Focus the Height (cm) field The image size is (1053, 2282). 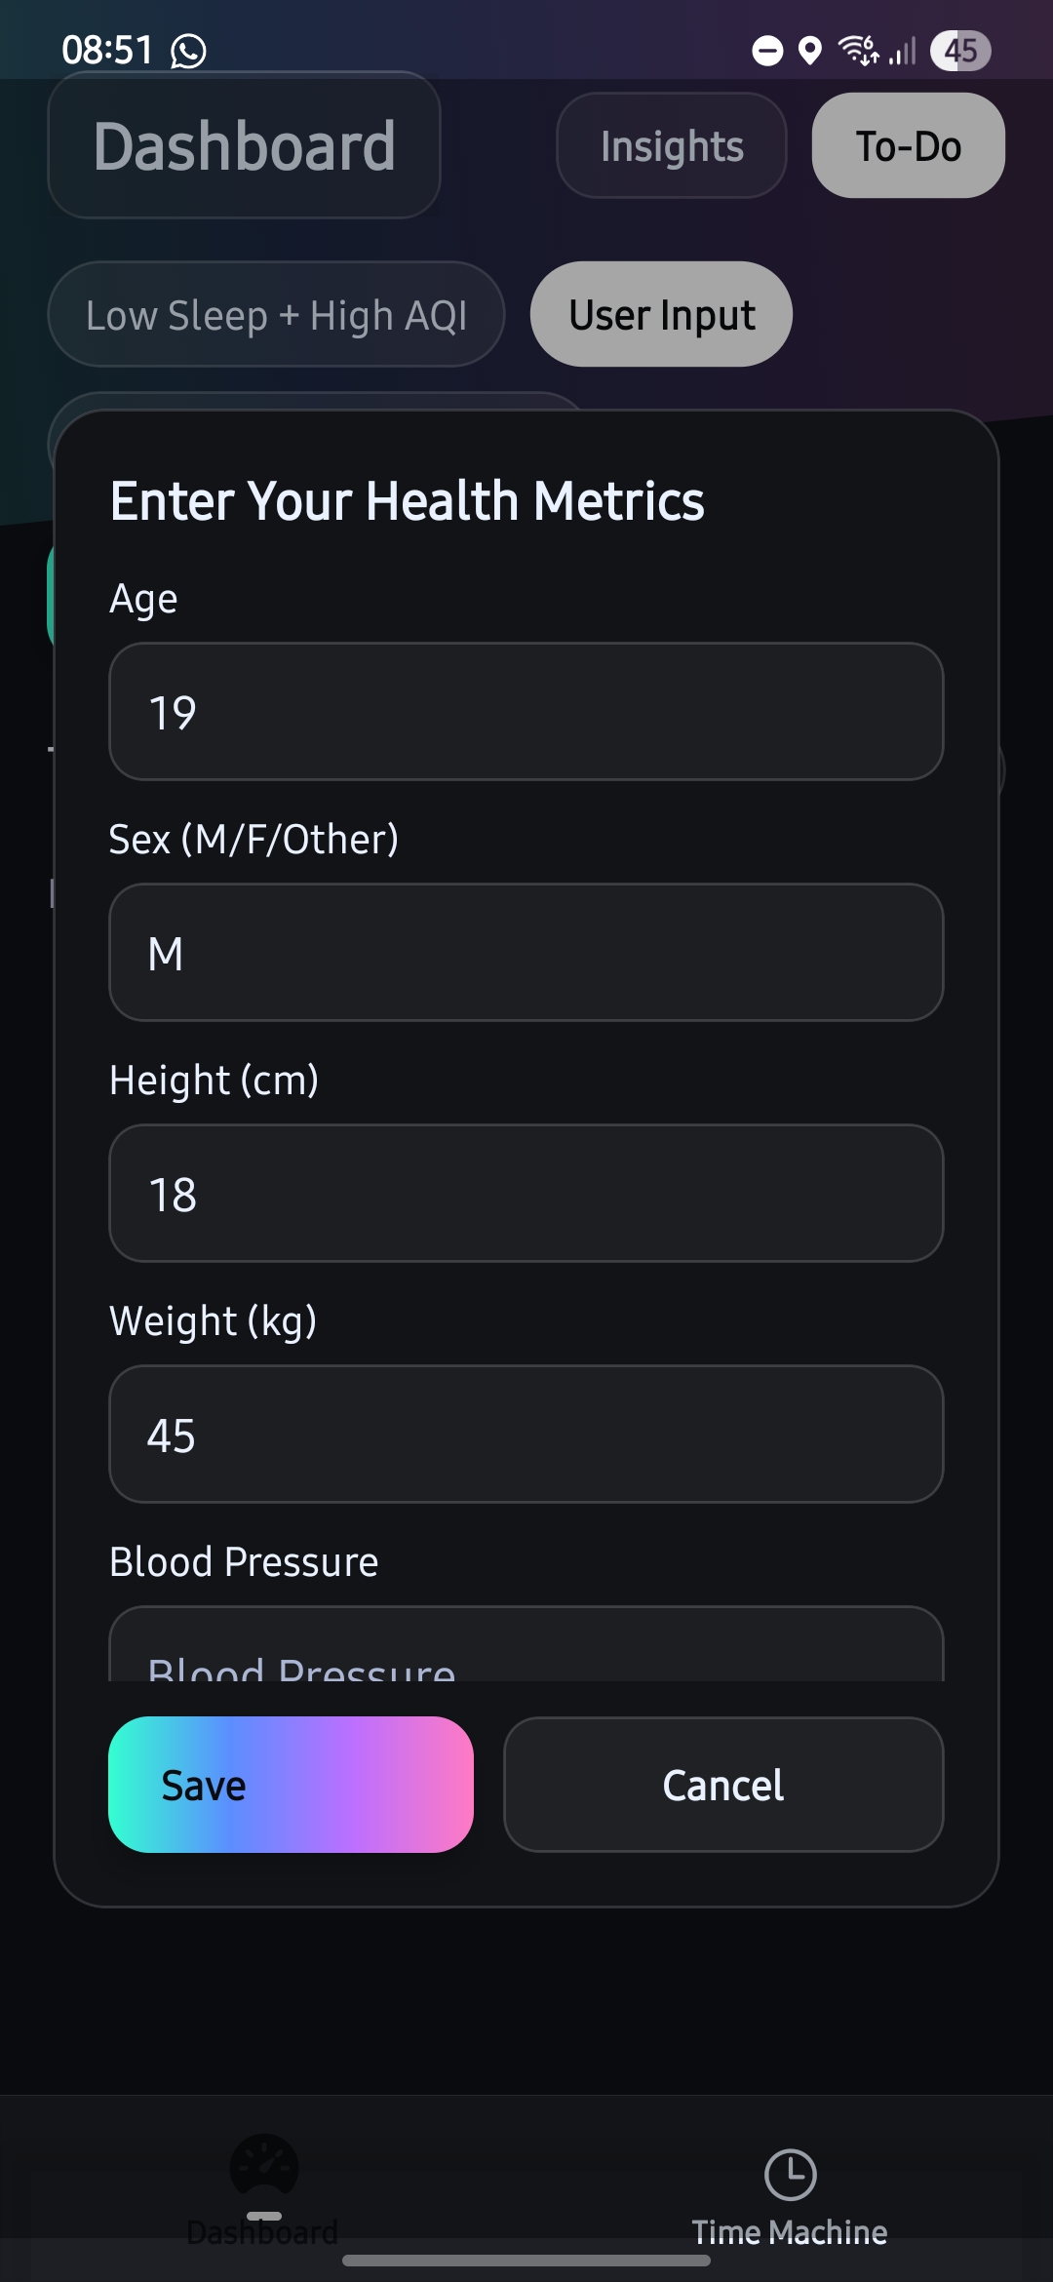[526, 1193]
